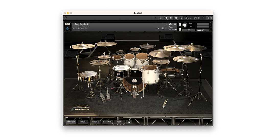Click the ABOUT button

(x=119, y=122)
